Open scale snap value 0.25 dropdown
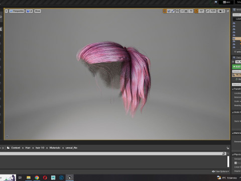This screenshot has width=241, height=181. pyautogui.click(x=213, y=11)
